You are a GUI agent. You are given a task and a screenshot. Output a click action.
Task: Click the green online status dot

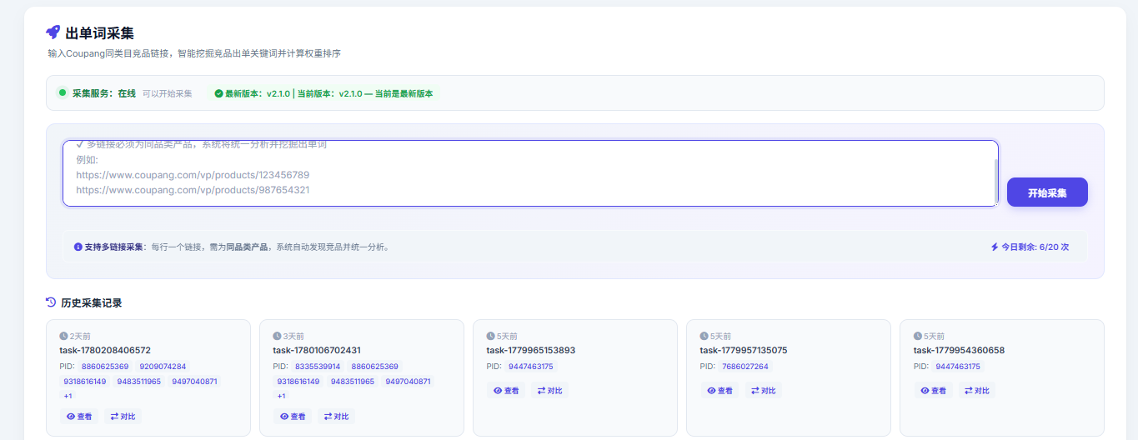click(63, 92)
